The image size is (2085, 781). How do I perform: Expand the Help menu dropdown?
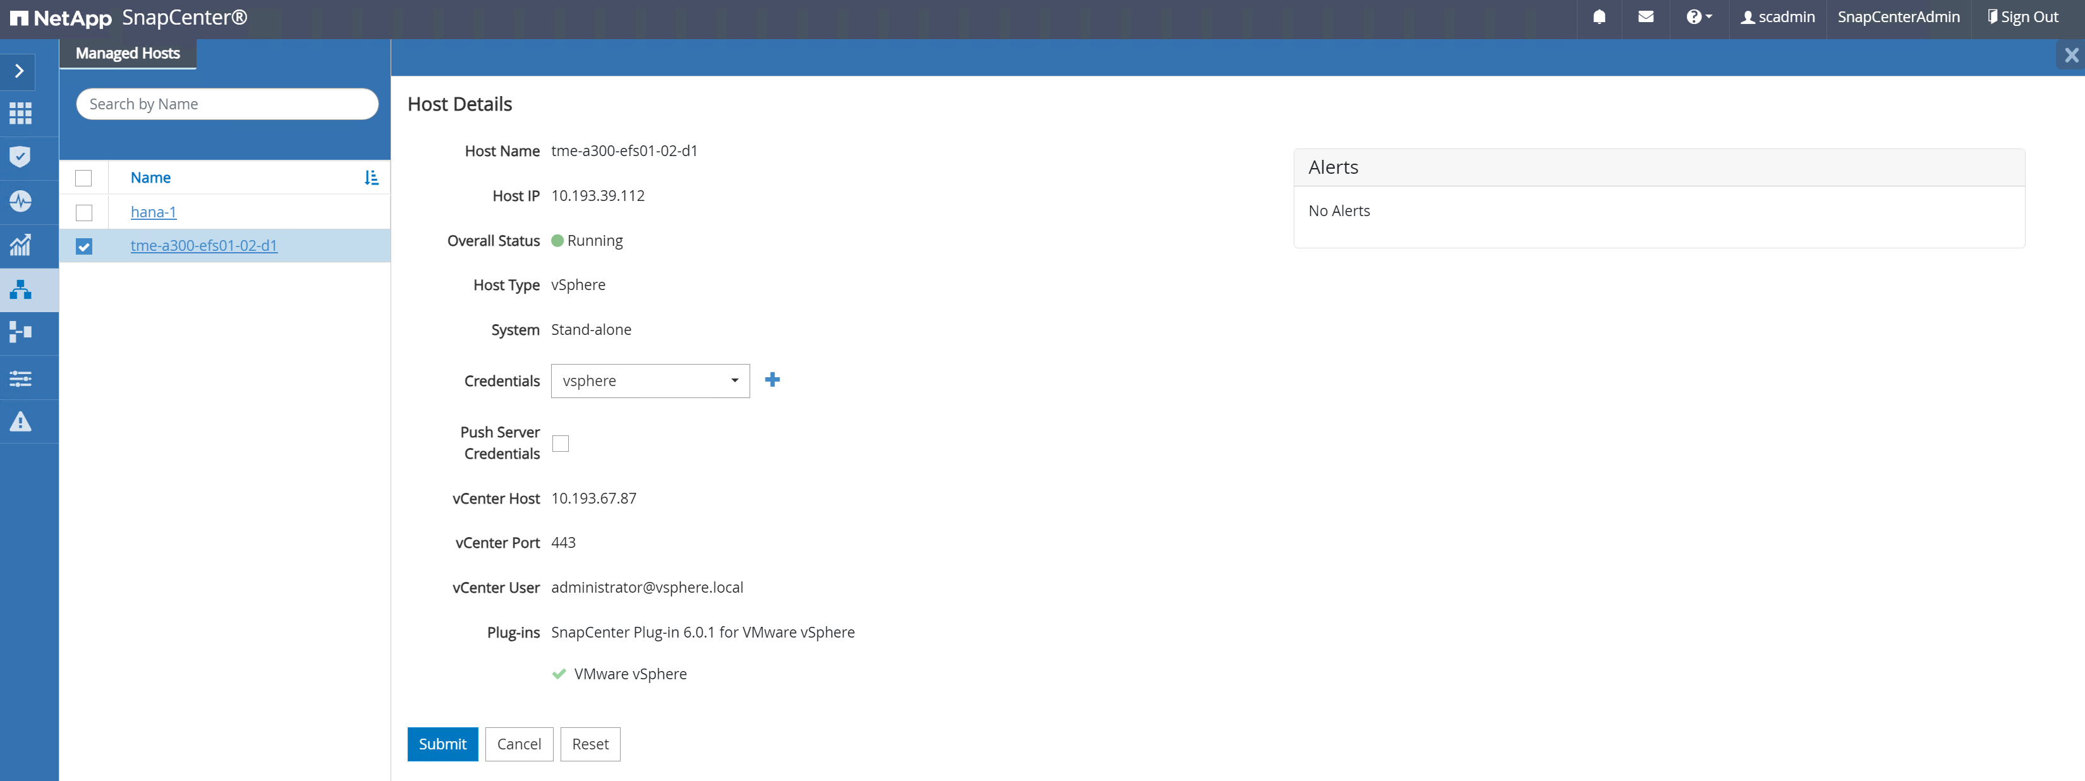[1698, 17]
